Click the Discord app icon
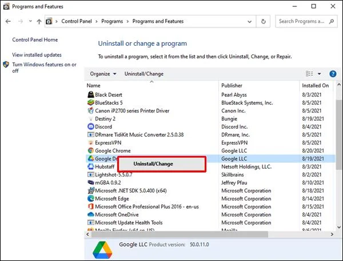 click(x=90, y=127)
